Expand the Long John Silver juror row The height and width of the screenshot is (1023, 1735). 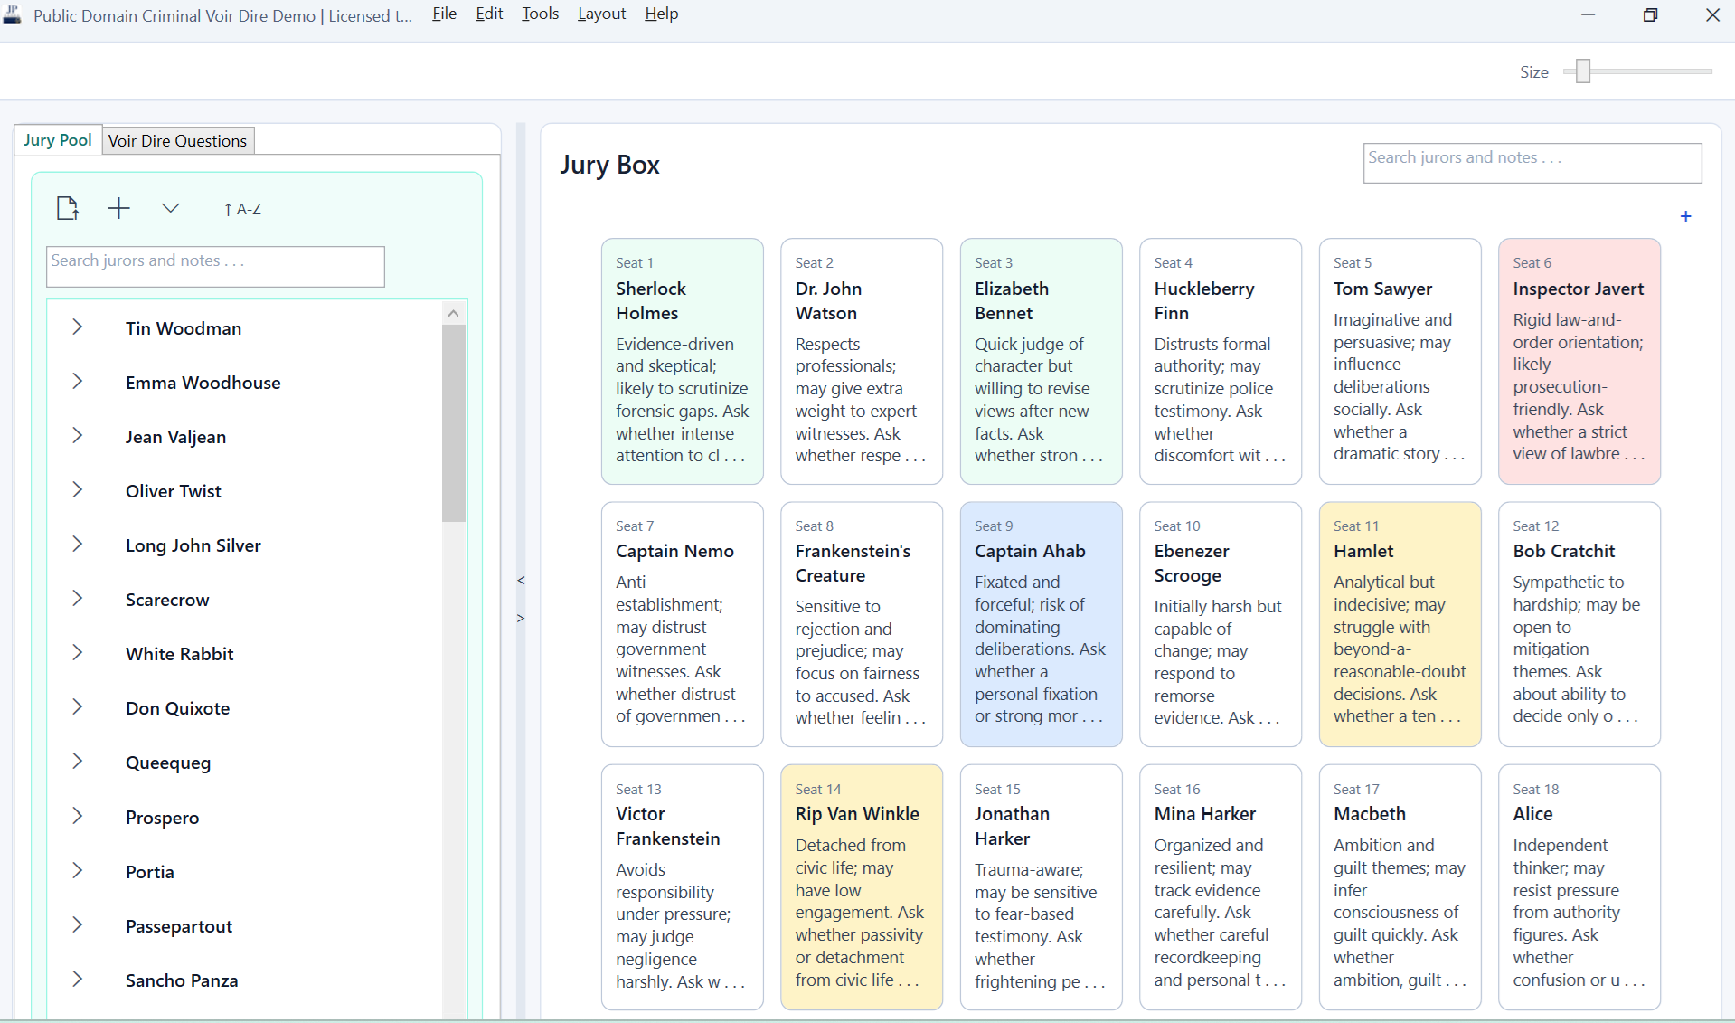click(78, 544)
